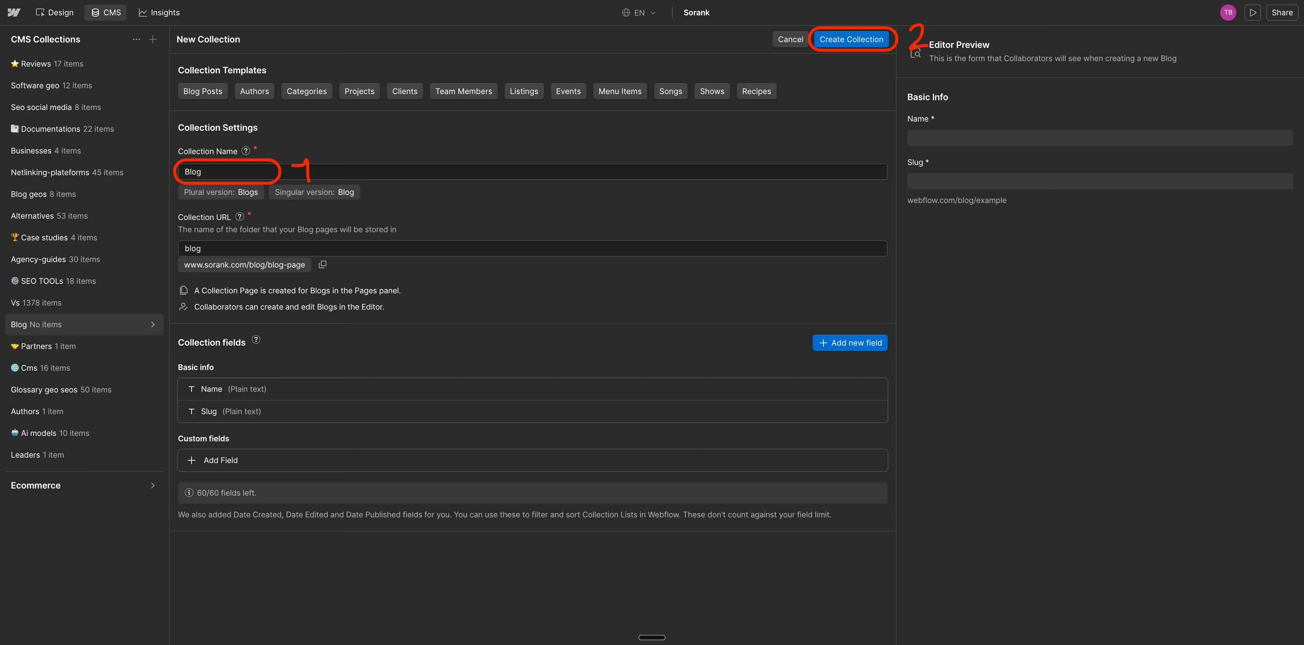The image size is (1304, 645).
Task: Open the Authors 1 item collection
Action: click(84, 412)
